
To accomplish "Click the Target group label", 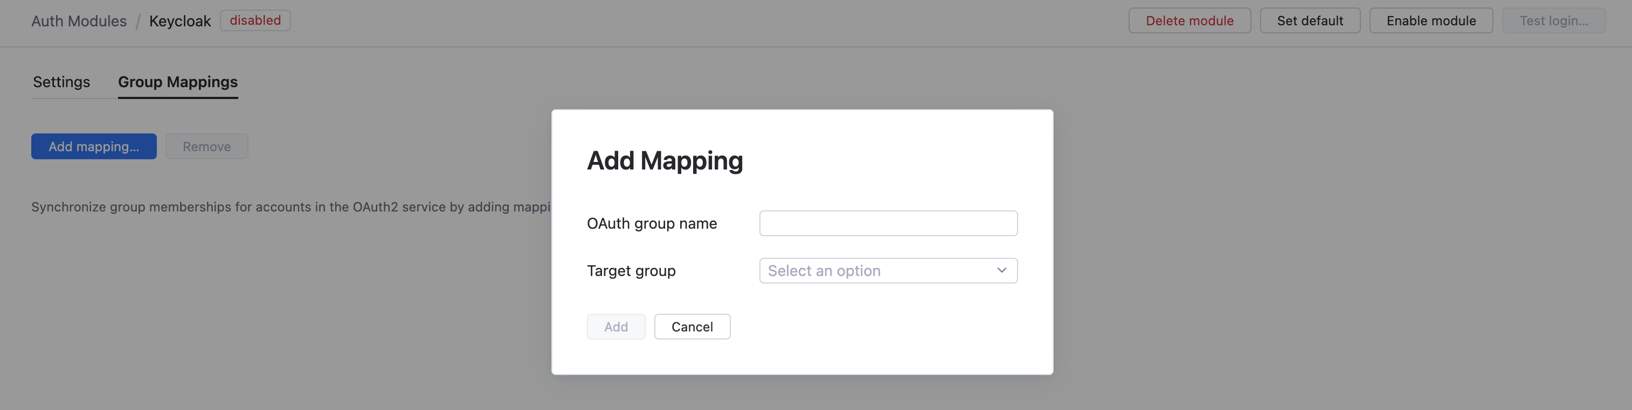I will pyautogui.click(x=631, y=271).
